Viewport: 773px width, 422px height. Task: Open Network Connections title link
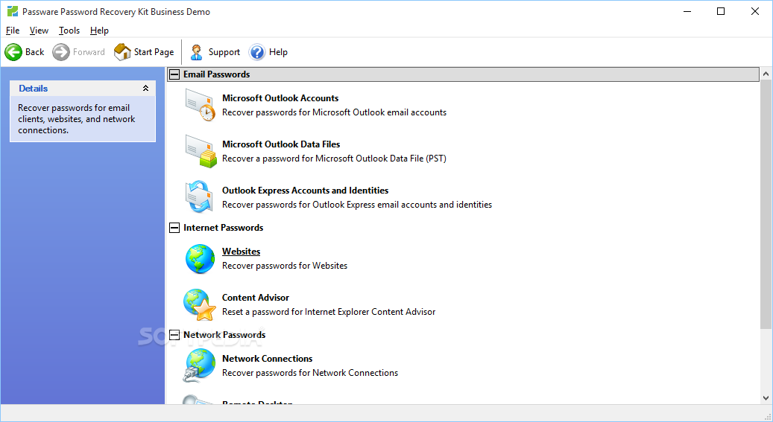coord(267,359)
